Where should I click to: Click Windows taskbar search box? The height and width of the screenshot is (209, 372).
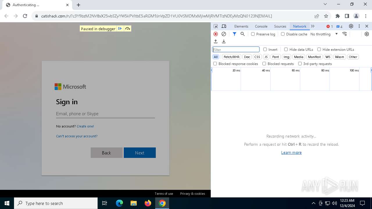coord(56,203)
